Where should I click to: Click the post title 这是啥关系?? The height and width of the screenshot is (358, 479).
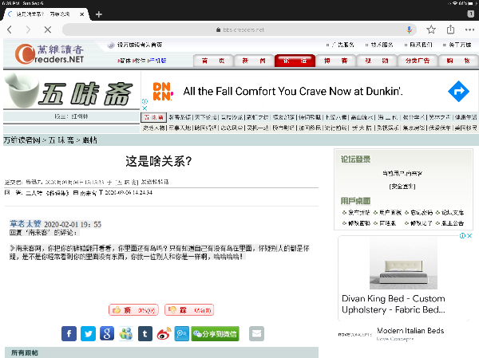coord(159,161)
